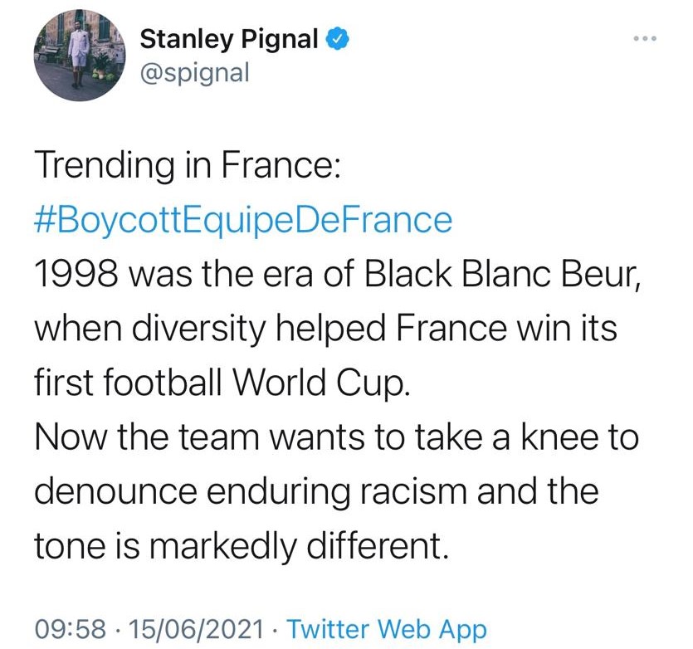Click the 'when diversity helped France win' line
Viewport: 693px width, 649px height.
(325, 329)
